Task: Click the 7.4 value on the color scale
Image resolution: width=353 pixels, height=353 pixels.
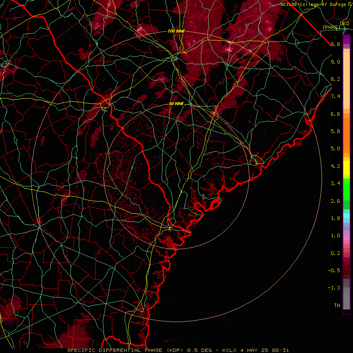Action: [x=335, y=96]
